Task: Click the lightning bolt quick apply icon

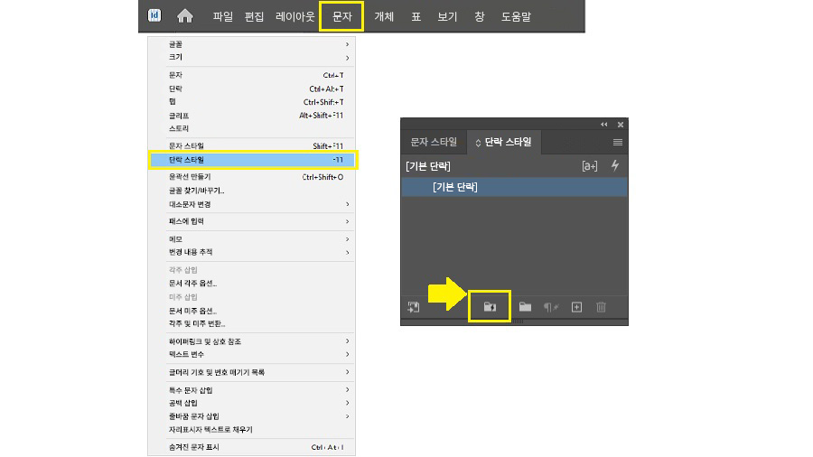Action: pos(615,166)
